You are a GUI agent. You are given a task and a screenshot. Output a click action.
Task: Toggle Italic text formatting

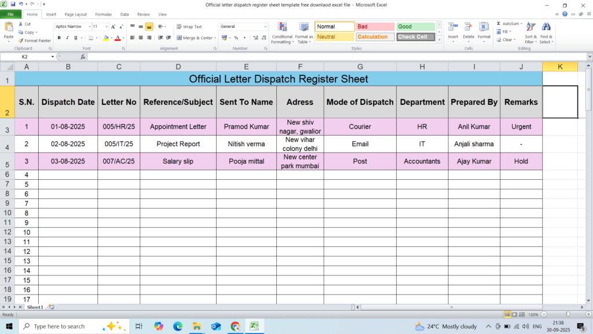pos(68,38)
